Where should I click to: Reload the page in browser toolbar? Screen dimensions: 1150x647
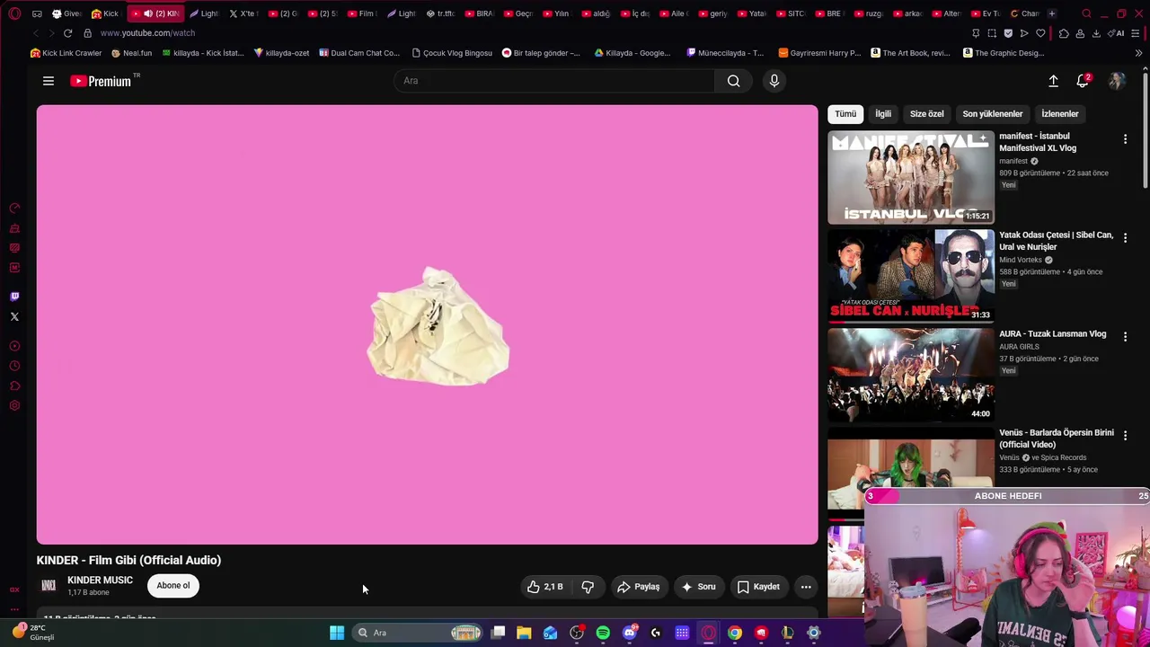[67, 33]
